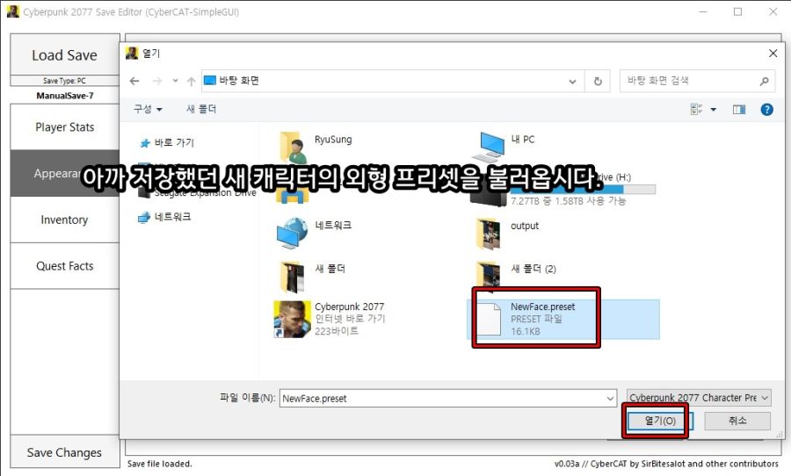This screenshot has width=791, height=476.
Task: Toggle the preview pane icon
Action: click(739, 109)
